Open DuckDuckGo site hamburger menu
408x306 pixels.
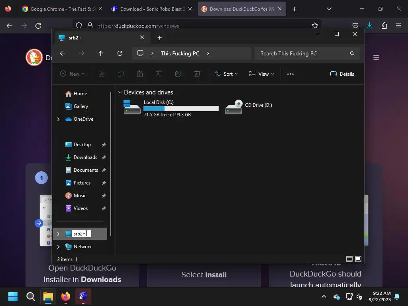376,57
